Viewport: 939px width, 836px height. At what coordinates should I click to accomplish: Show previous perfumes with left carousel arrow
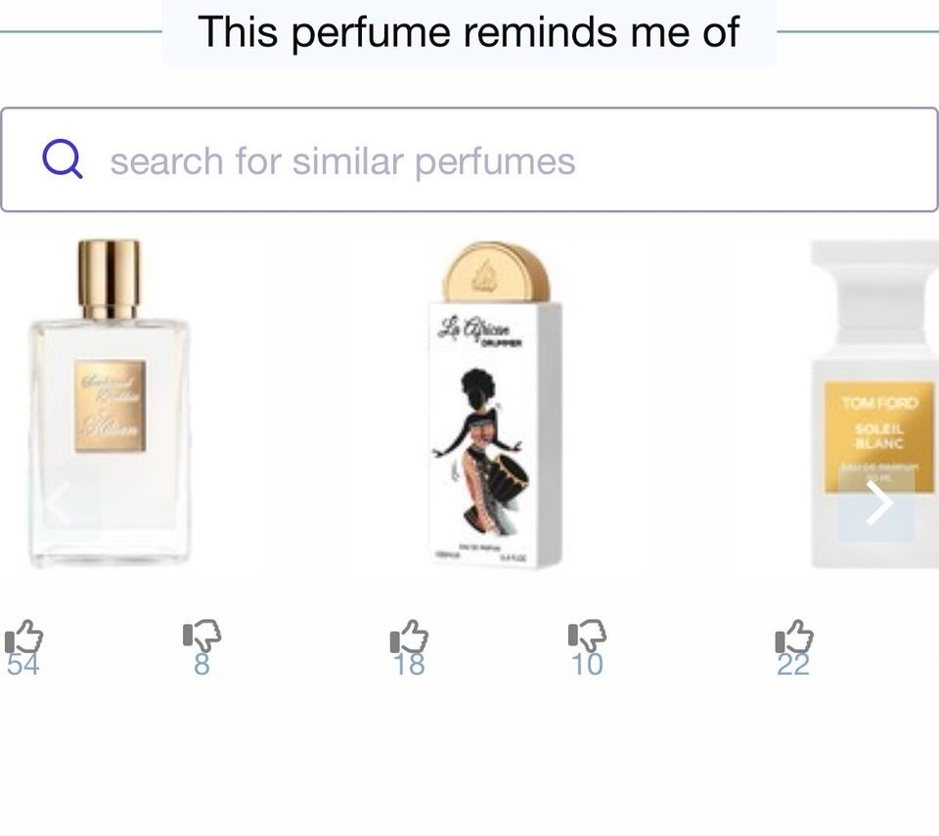pos(58,504)
